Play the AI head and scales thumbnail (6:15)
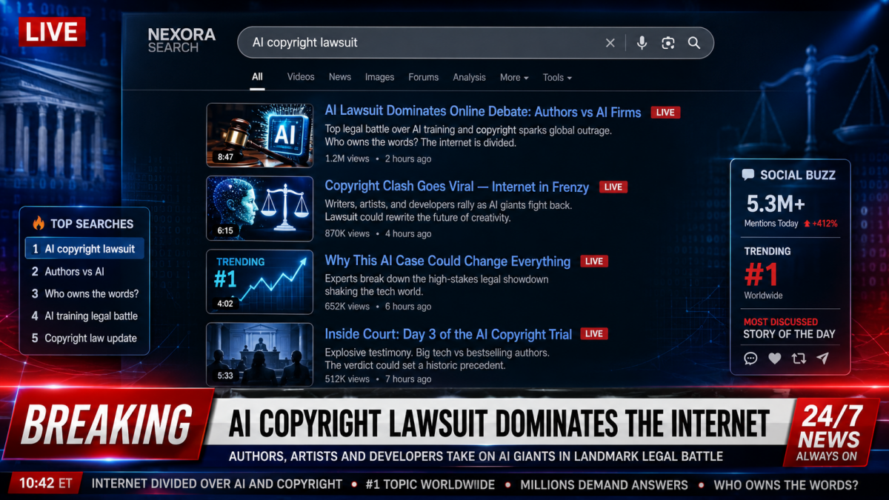The image size is (889, 500). 259,208
